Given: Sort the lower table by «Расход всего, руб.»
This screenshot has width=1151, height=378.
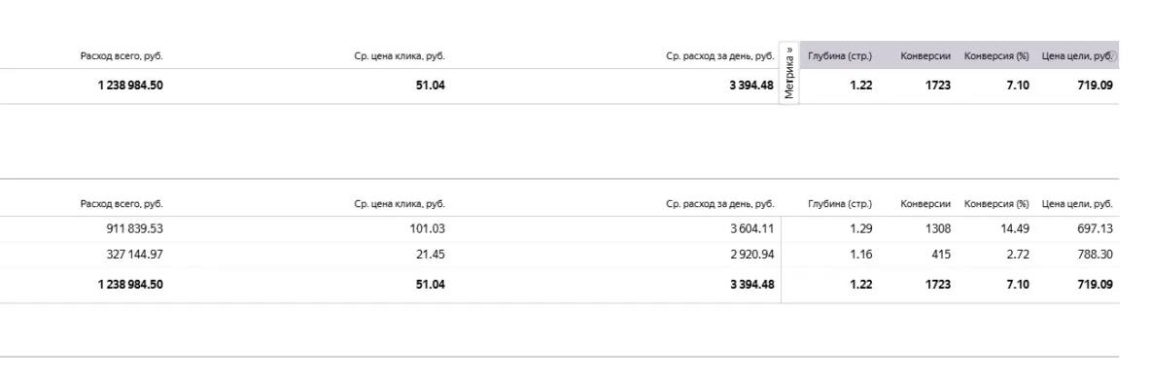Looking at the screenshot, I should [122, 203].
